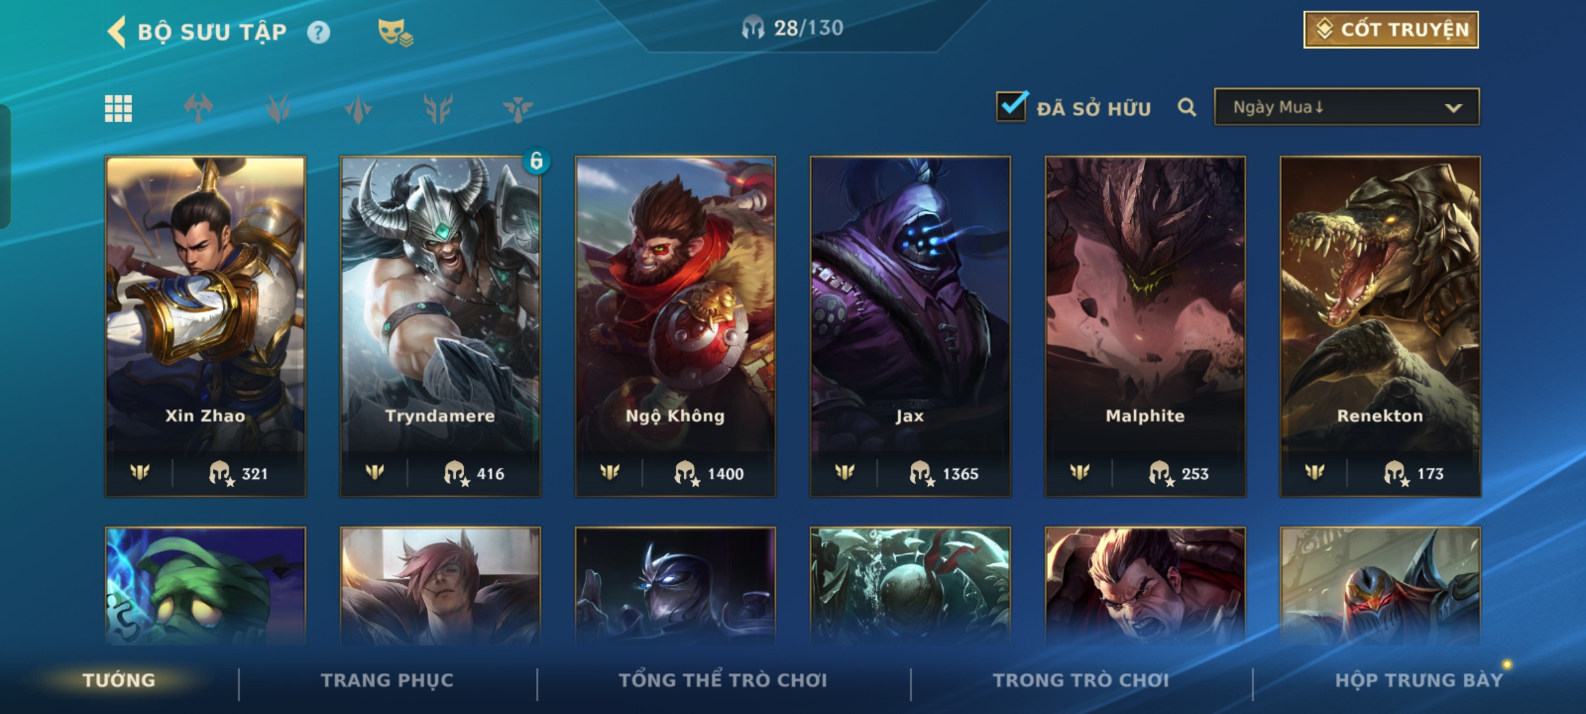Select the all-roles grid filter icon

(118, 108)
